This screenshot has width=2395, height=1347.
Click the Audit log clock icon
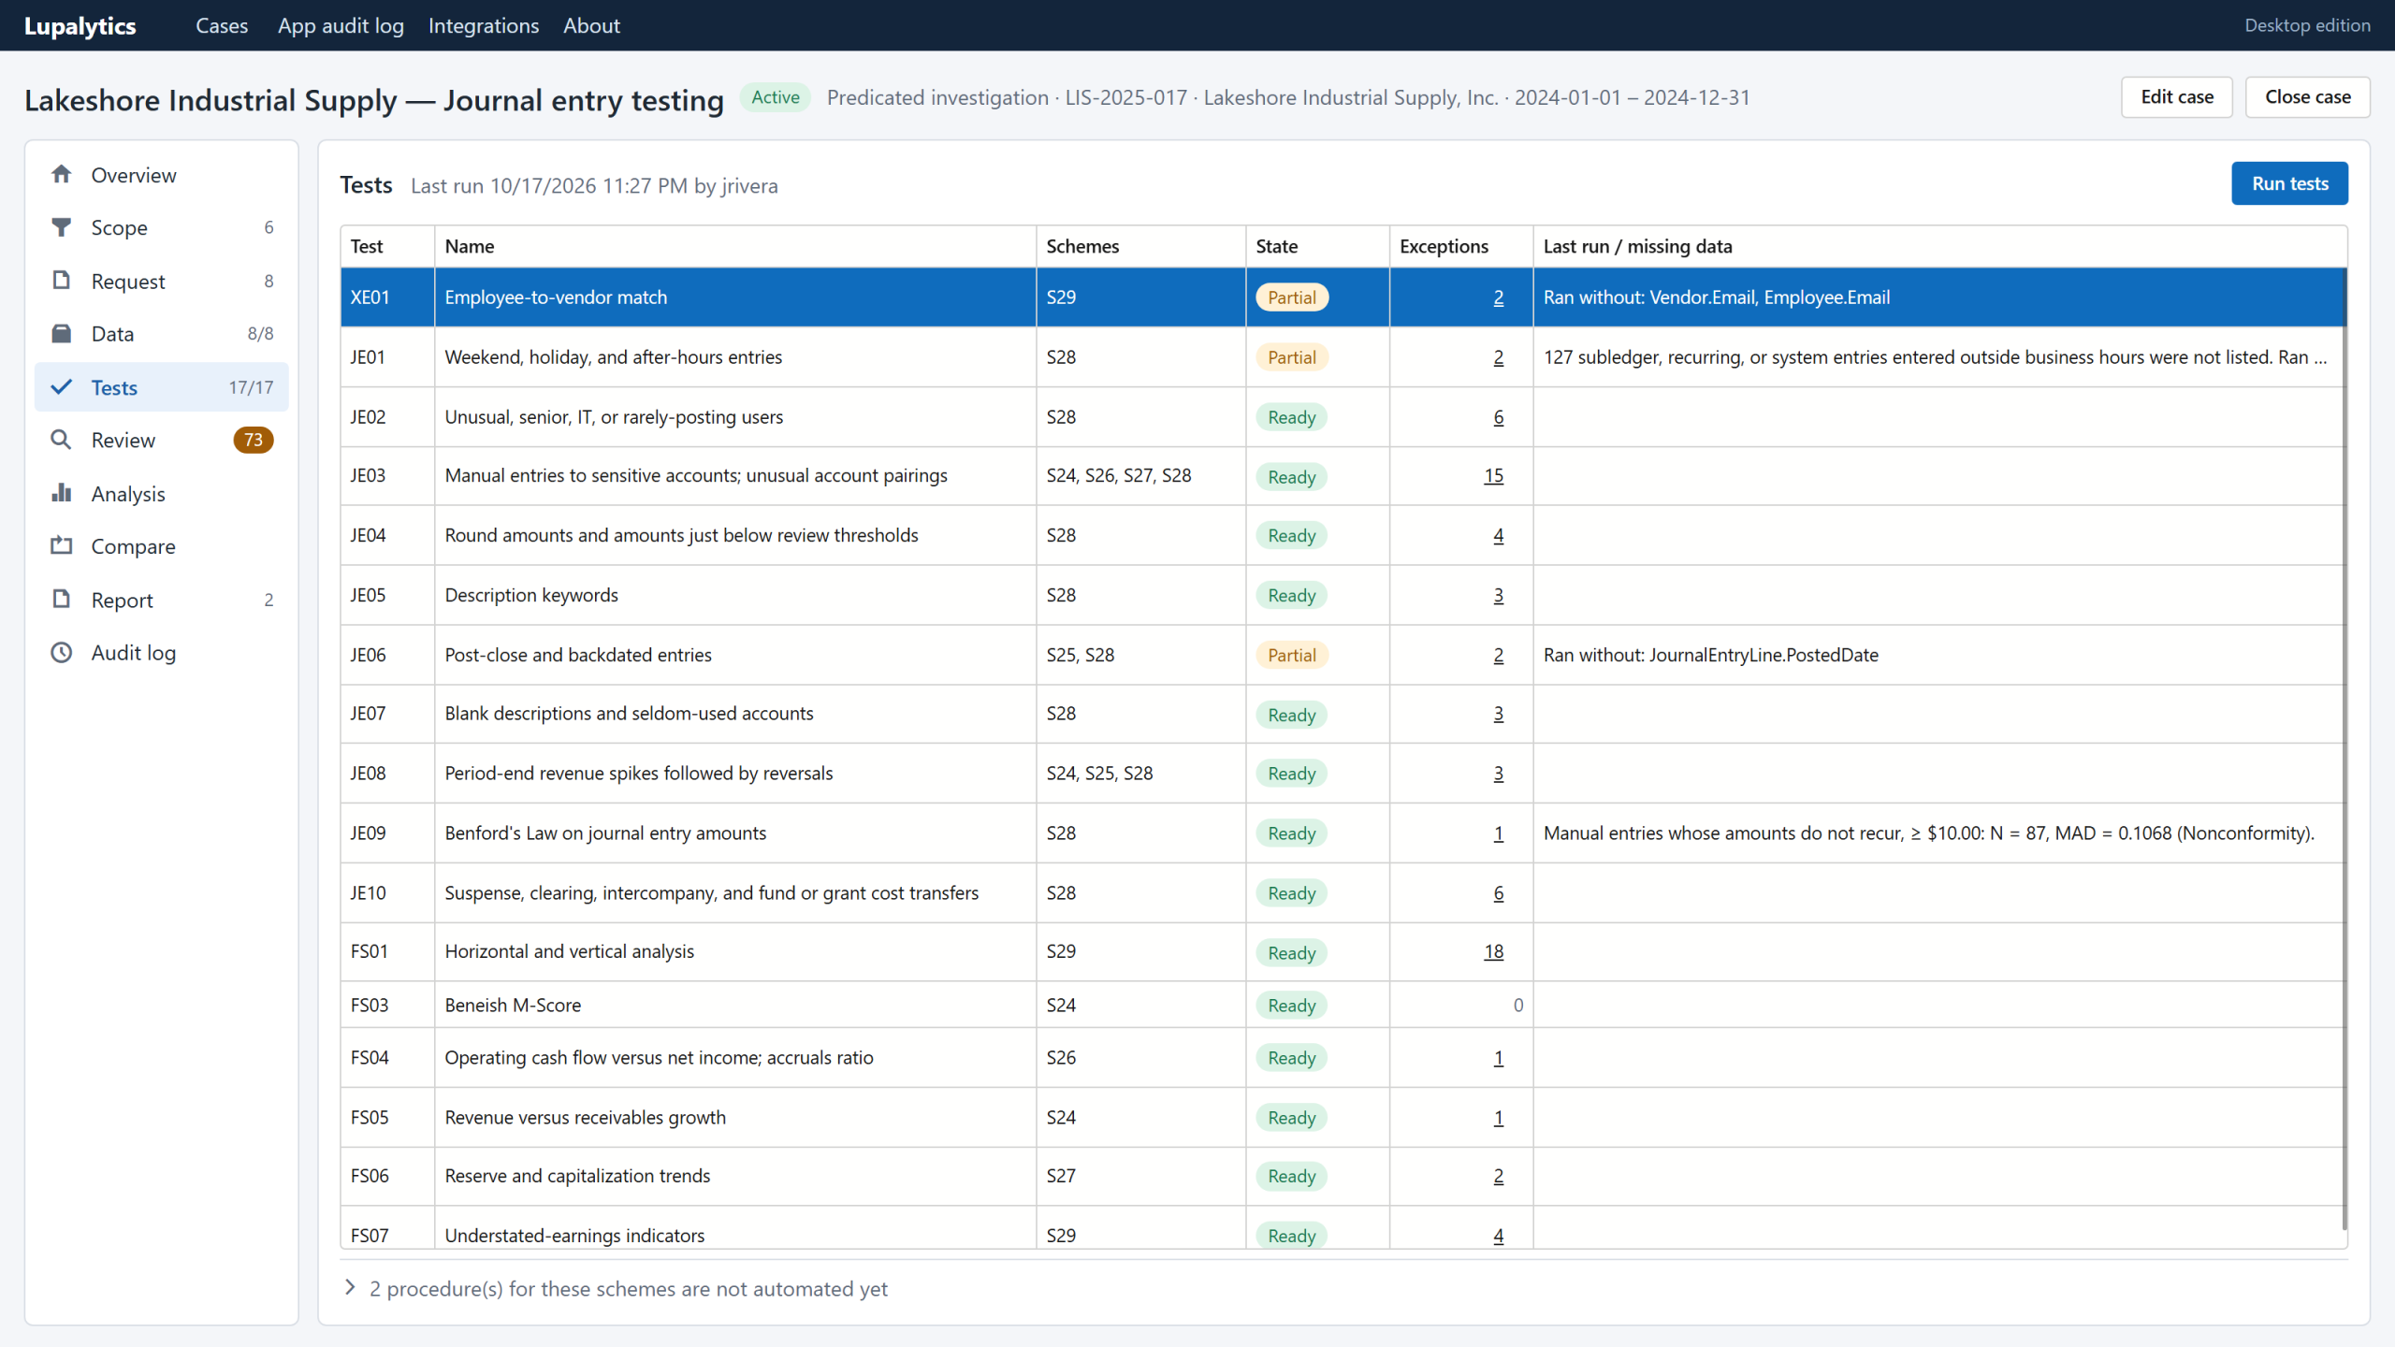point(62,653)
